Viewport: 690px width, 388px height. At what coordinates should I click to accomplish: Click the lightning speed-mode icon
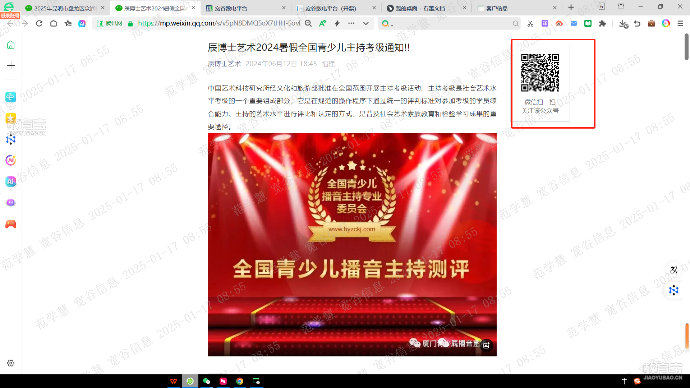(337, 23)
